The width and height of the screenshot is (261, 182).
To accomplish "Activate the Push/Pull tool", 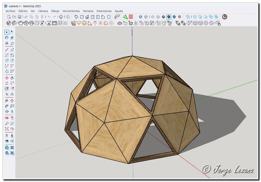I will point(12,78).
